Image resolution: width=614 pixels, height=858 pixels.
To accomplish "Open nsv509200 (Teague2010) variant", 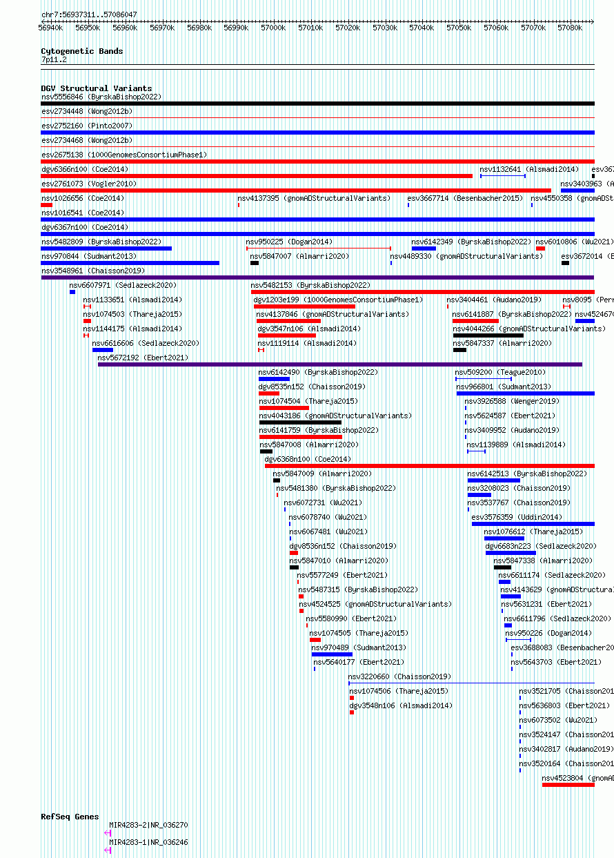I will (500, 372).
